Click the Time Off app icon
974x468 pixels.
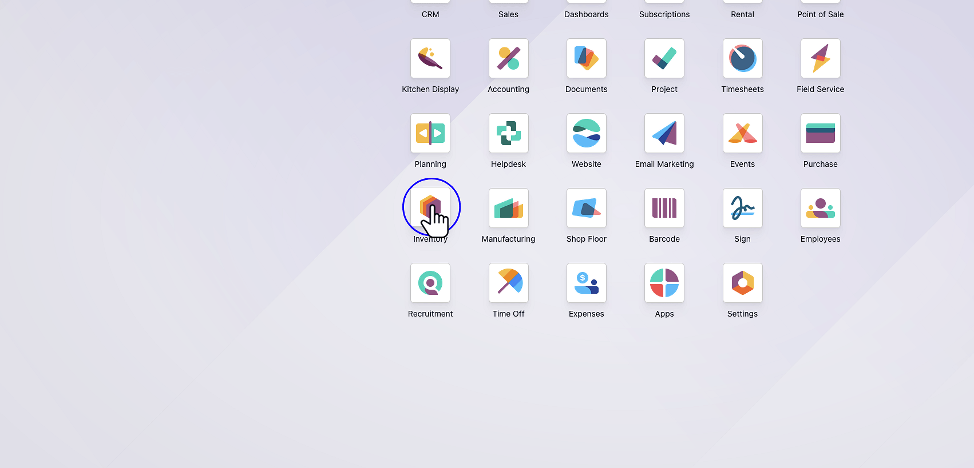pyautogui.click(x=508, y=283)
